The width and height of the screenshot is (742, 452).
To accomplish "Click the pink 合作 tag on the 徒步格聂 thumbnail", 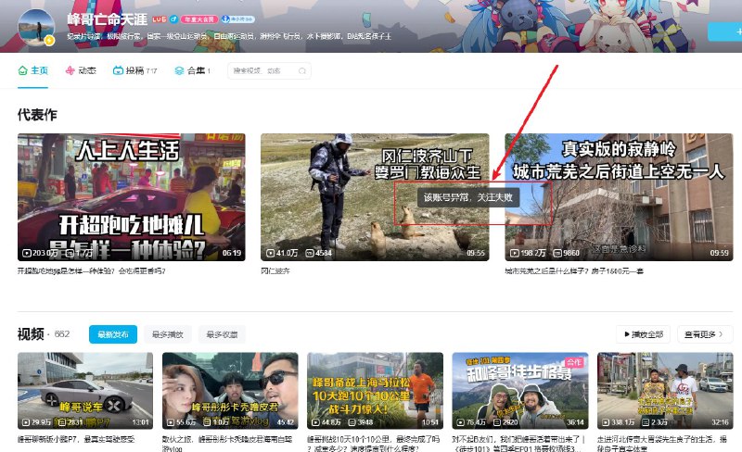I will (574, 362).
